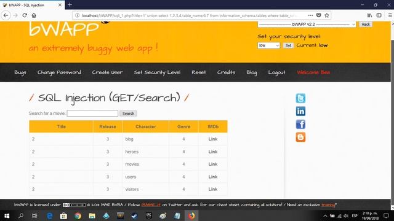
Task: Open Steam from the taskbar
Action: pos(134,215)
